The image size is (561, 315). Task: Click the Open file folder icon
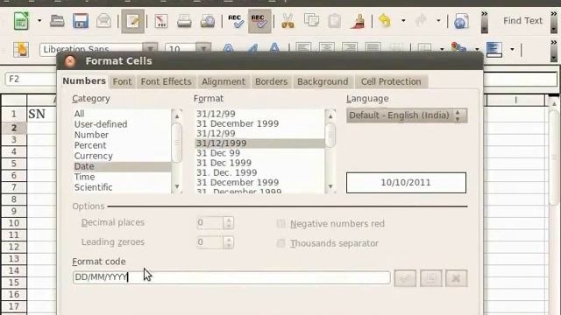coord(57,21)
